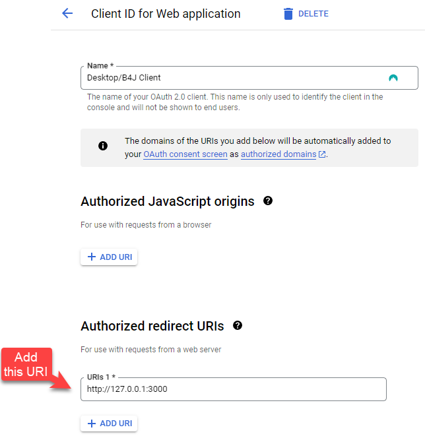The image size is (425, 444).
Task: Show help for Authorized redirect URIs
Action: coord(238,326)
